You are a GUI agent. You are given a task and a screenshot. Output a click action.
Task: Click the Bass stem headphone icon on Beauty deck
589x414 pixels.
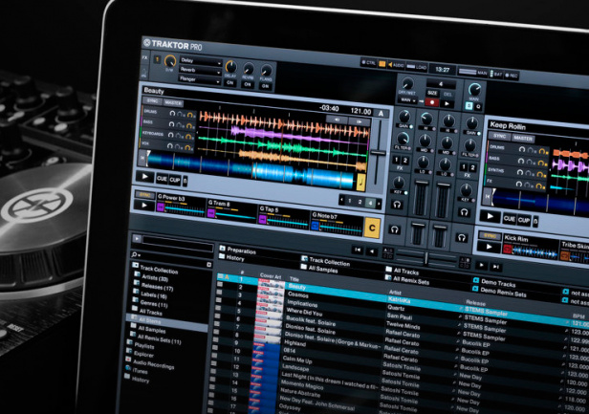point(172,124)
